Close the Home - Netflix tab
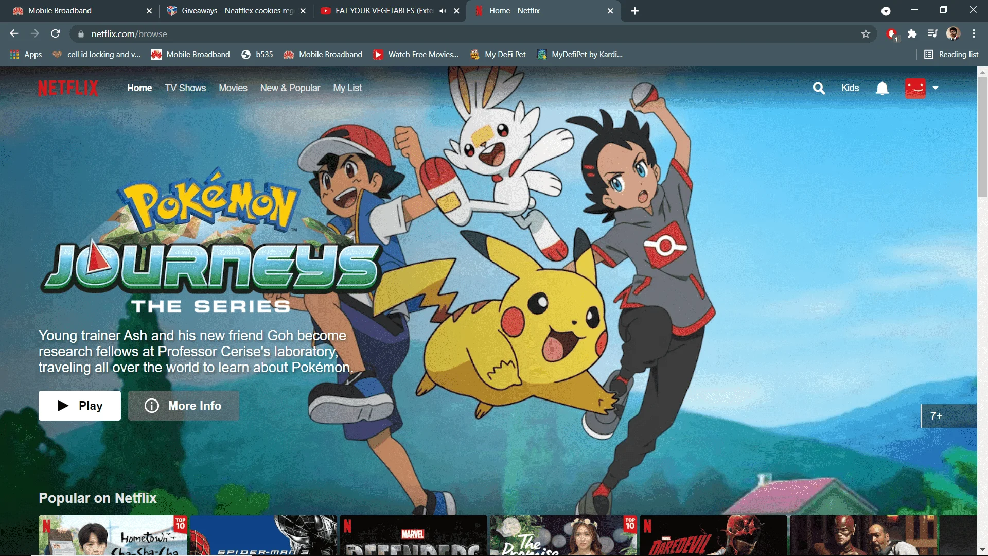Screen dimensions: 988x556 pyautogui.click(x=610, y=11)
